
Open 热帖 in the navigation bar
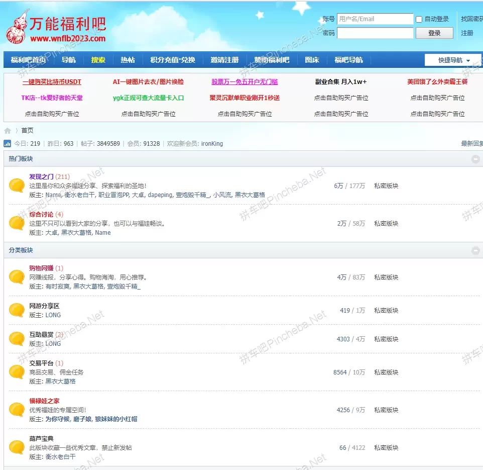coord(128,60)
